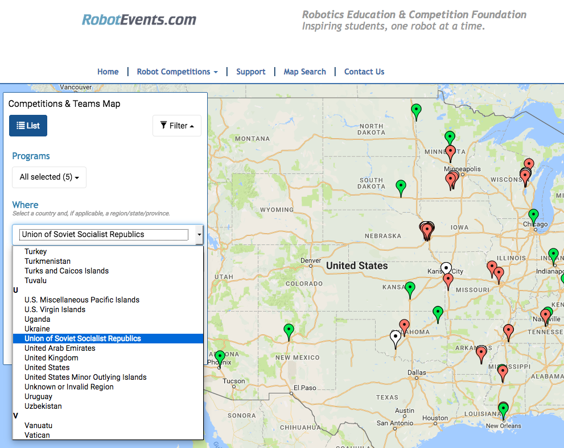Click the green marker at New Orleans

[503, 409]
